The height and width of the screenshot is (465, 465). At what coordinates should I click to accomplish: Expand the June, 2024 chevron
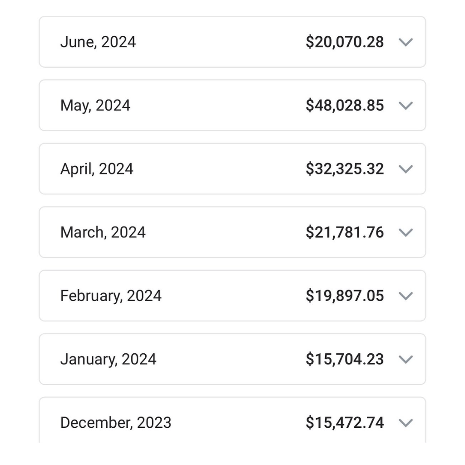tap(406, 42)
